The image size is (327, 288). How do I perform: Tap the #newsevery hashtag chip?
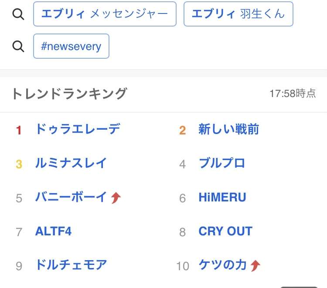point(71,46)
